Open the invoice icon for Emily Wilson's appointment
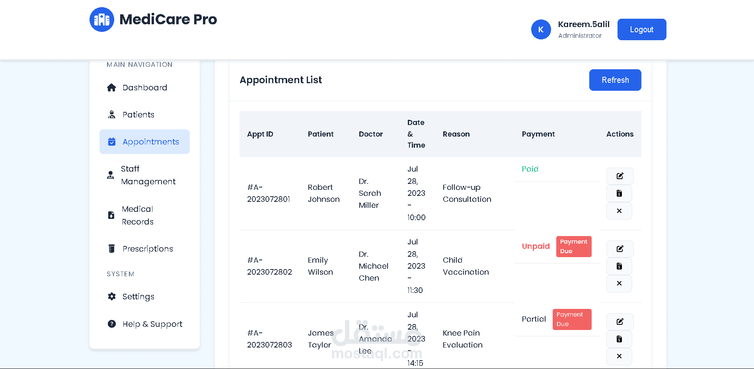754x369 pixels. [x=619, y=266]
